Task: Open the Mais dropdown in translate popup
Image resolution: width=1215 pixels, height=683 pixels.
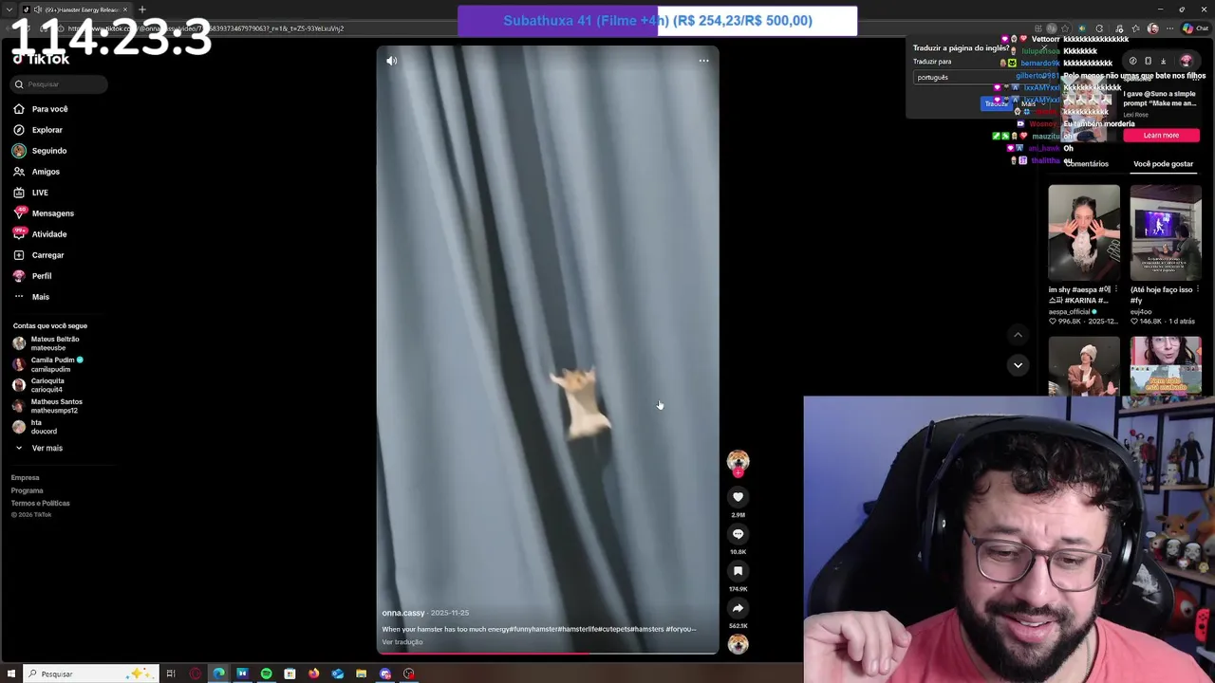Action: 1032,103
